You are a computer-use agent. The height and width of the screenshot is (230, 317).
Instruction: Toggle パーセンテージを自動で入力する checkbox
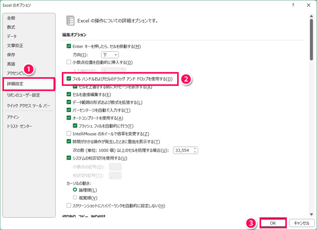tap(69, 110)
